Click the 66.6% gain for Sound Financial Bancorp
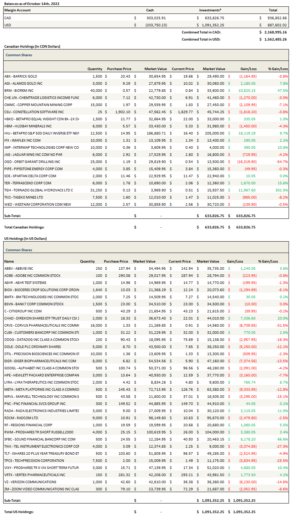Image resolution: width=295 pixels, height=517 pixels. (282, 439)
